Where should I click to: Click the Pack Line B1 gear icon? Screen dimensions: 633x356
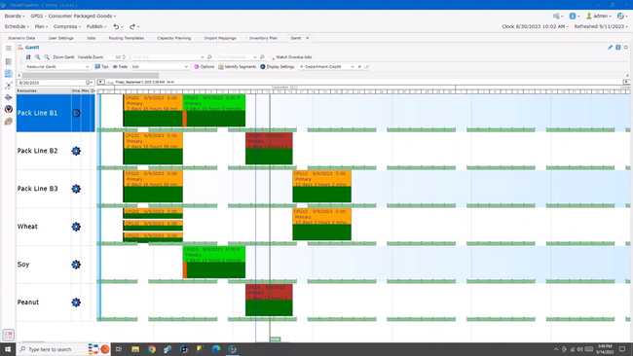(76, 113)
